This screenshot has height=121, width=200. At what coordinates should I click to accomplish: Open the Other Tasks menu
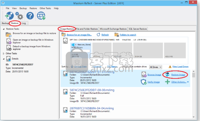tap(45, 8)
